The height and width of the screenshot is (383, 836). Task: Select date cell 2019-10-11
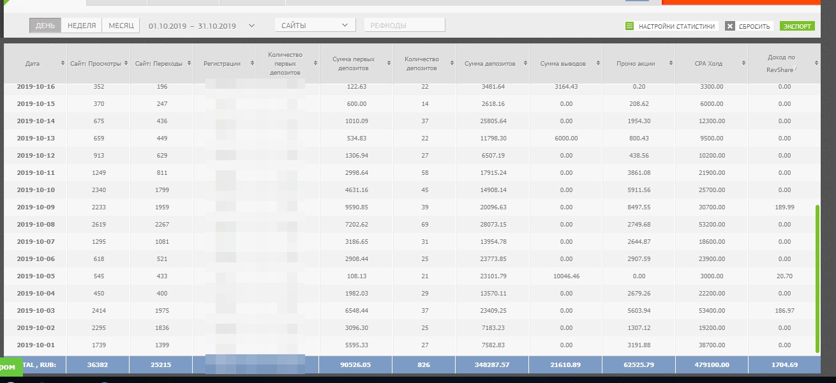[36, 172]
